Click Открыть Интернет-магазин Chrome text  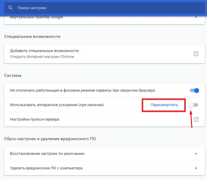coord(42,57)
